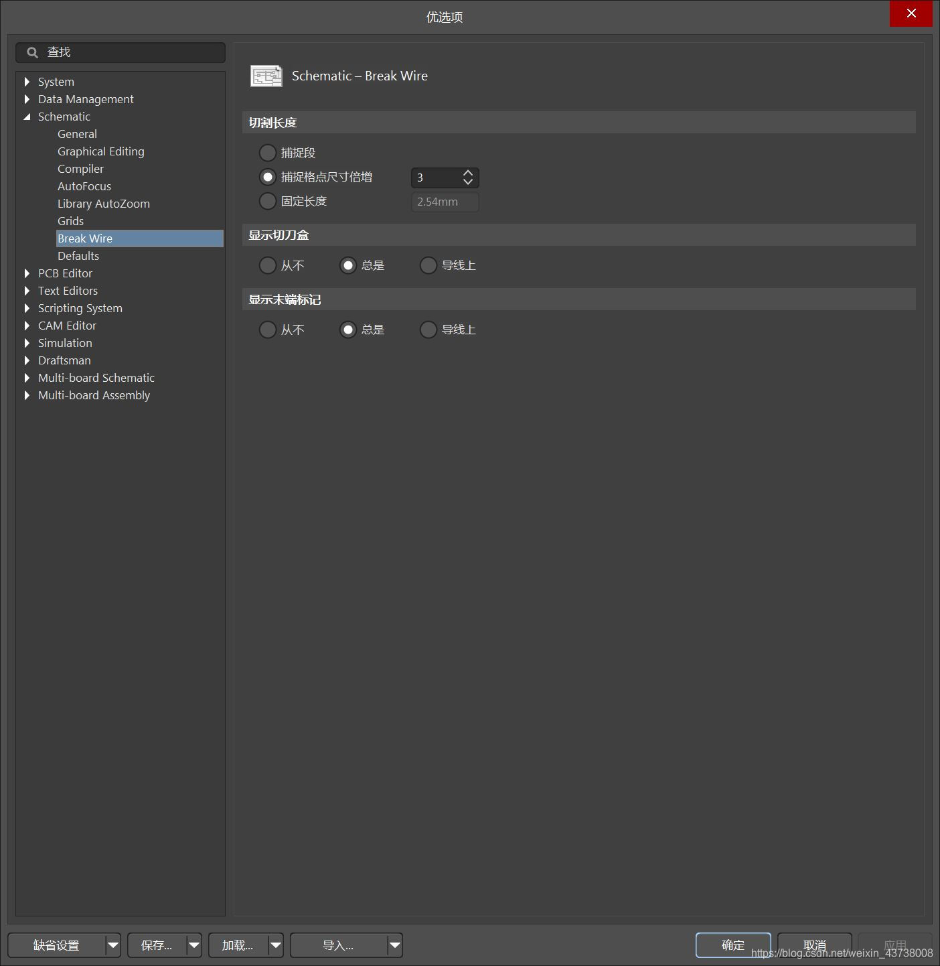The height and width of the screenshot is (966, 940).
Task: Open the Defaults page
Action: click(78, 256)
